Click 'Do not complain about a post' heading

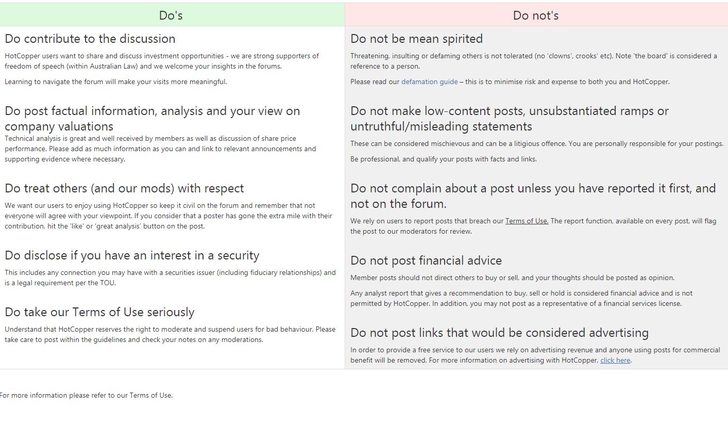(533, 196)
